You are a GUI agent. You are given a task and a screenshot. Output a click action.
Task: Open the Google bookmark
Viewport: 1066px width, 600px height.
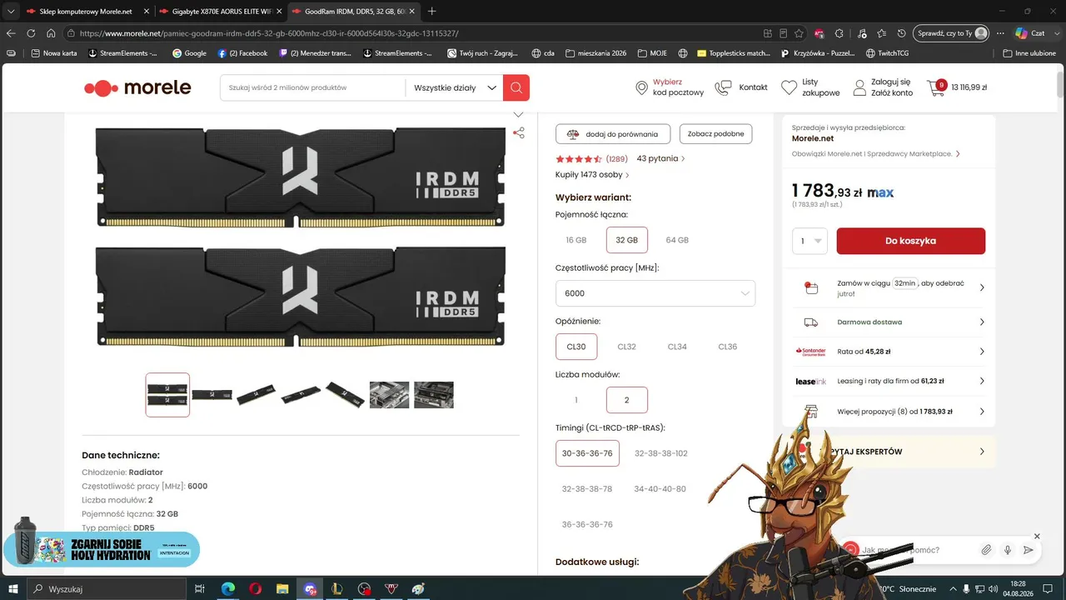click(189, 53)
